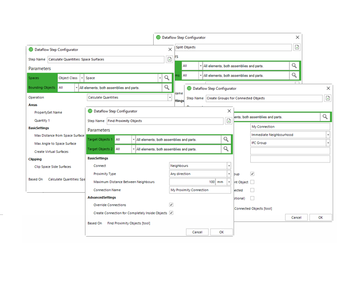The width and height of the screenshot is (364, 281).
Task: Click OK in Find Proximity Objects window
Action: (x=221, y=232)
